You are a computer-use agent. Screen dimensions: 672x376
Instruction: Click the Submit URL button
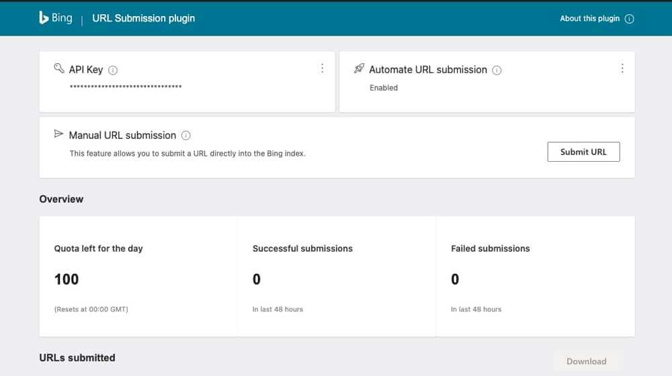point(583,152)
